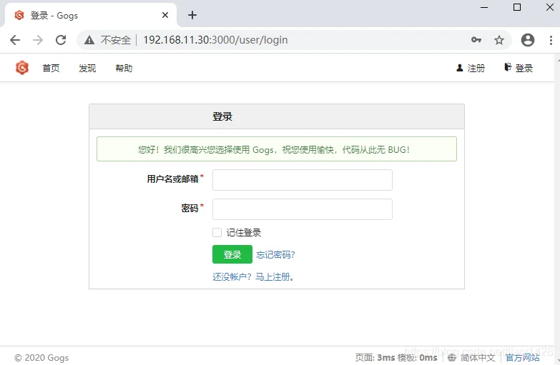
Task: Click the browser forward arrow
Action: tap(38, 40)
